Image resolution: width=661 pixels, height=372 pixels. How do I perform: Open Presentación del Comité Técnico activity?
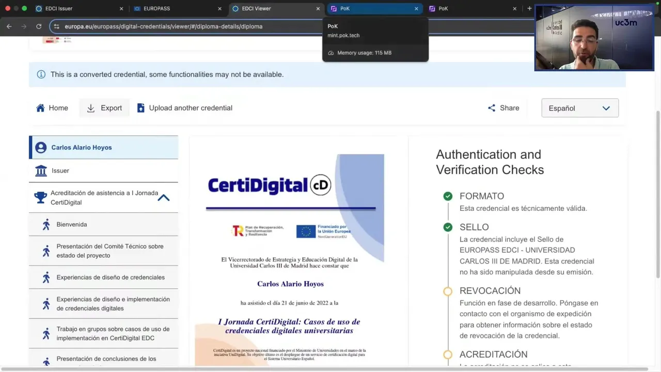(x=103, y=251)
